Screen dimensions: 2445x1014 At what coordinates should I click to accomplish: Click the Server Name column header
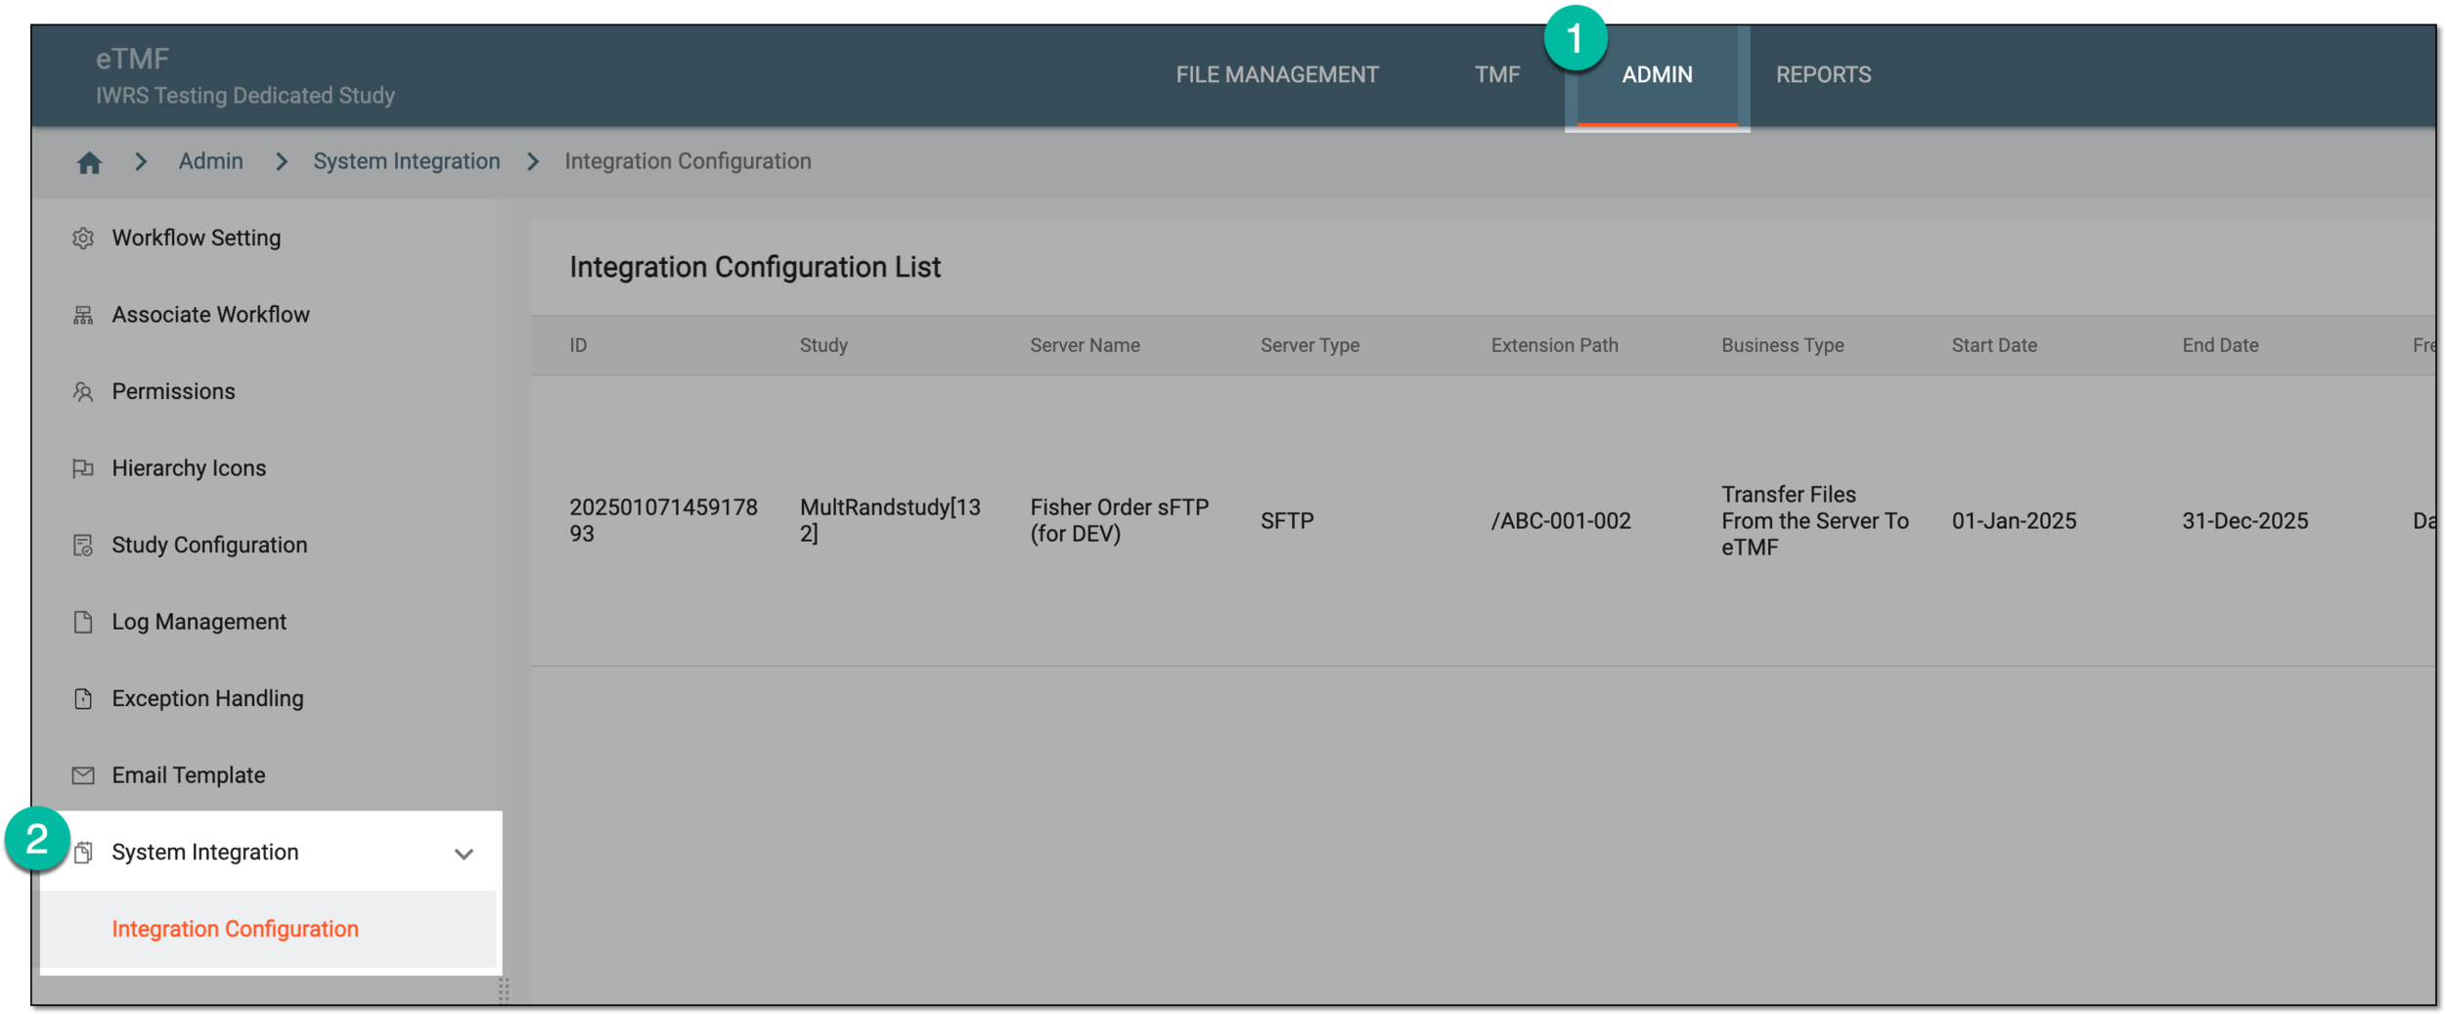(x=1085, y=345)
